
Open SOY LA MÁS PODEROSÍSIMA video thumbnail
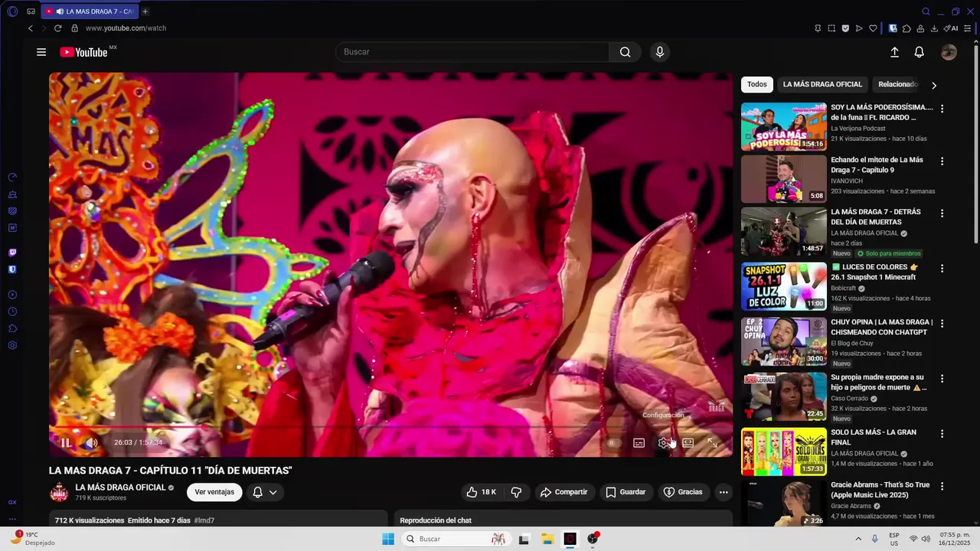783,127
